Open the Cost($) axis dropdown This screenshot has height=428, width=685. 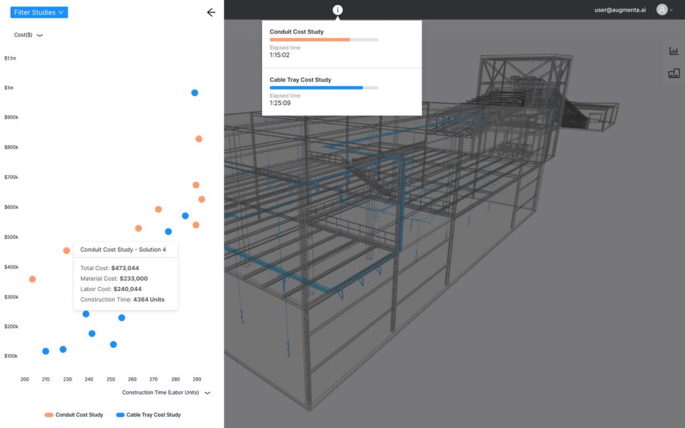point(27,33)
